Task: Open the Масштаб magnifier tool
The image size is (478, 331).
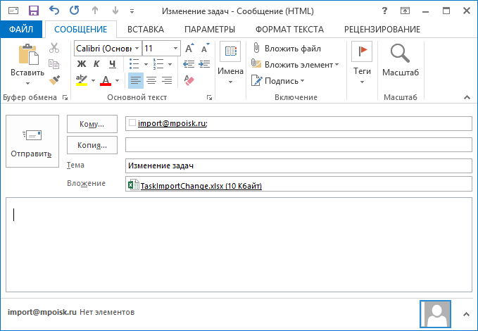Action: [400, 61]
